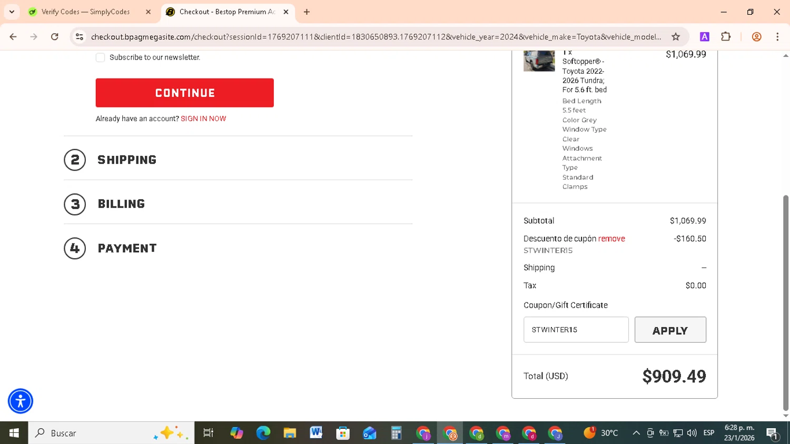Open the Chrome profile icon
Screen dimensions: 790x444
[x=756, y=37]
